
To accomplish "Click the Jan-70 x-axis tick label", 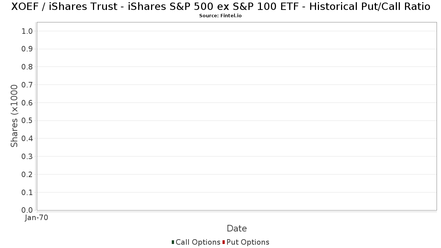I will tap(36, 218).
